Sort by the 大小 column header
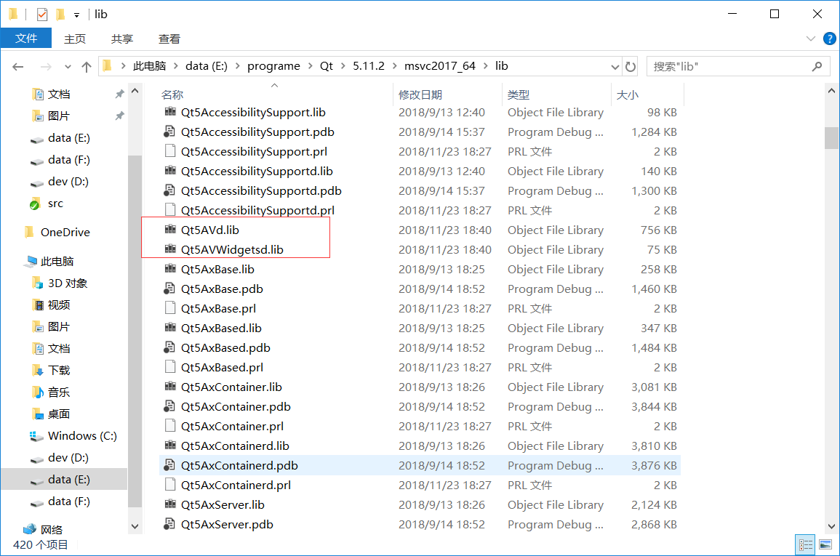Image resolution: width=840 pixels, height=556 pixels. (x=628, y=94)
